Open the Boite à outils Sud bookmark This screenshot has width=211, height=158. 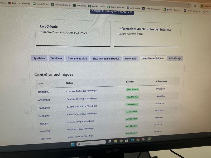coord(116,7)
